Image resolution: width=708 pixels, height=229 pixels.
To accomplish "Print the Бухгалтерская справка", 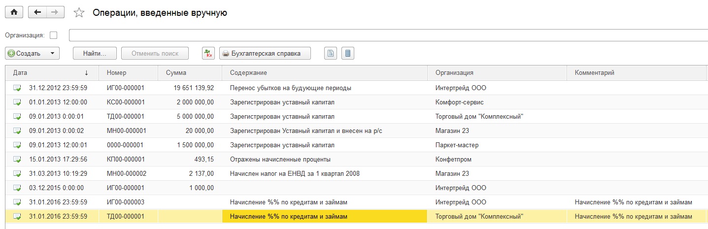I will 265,53.
